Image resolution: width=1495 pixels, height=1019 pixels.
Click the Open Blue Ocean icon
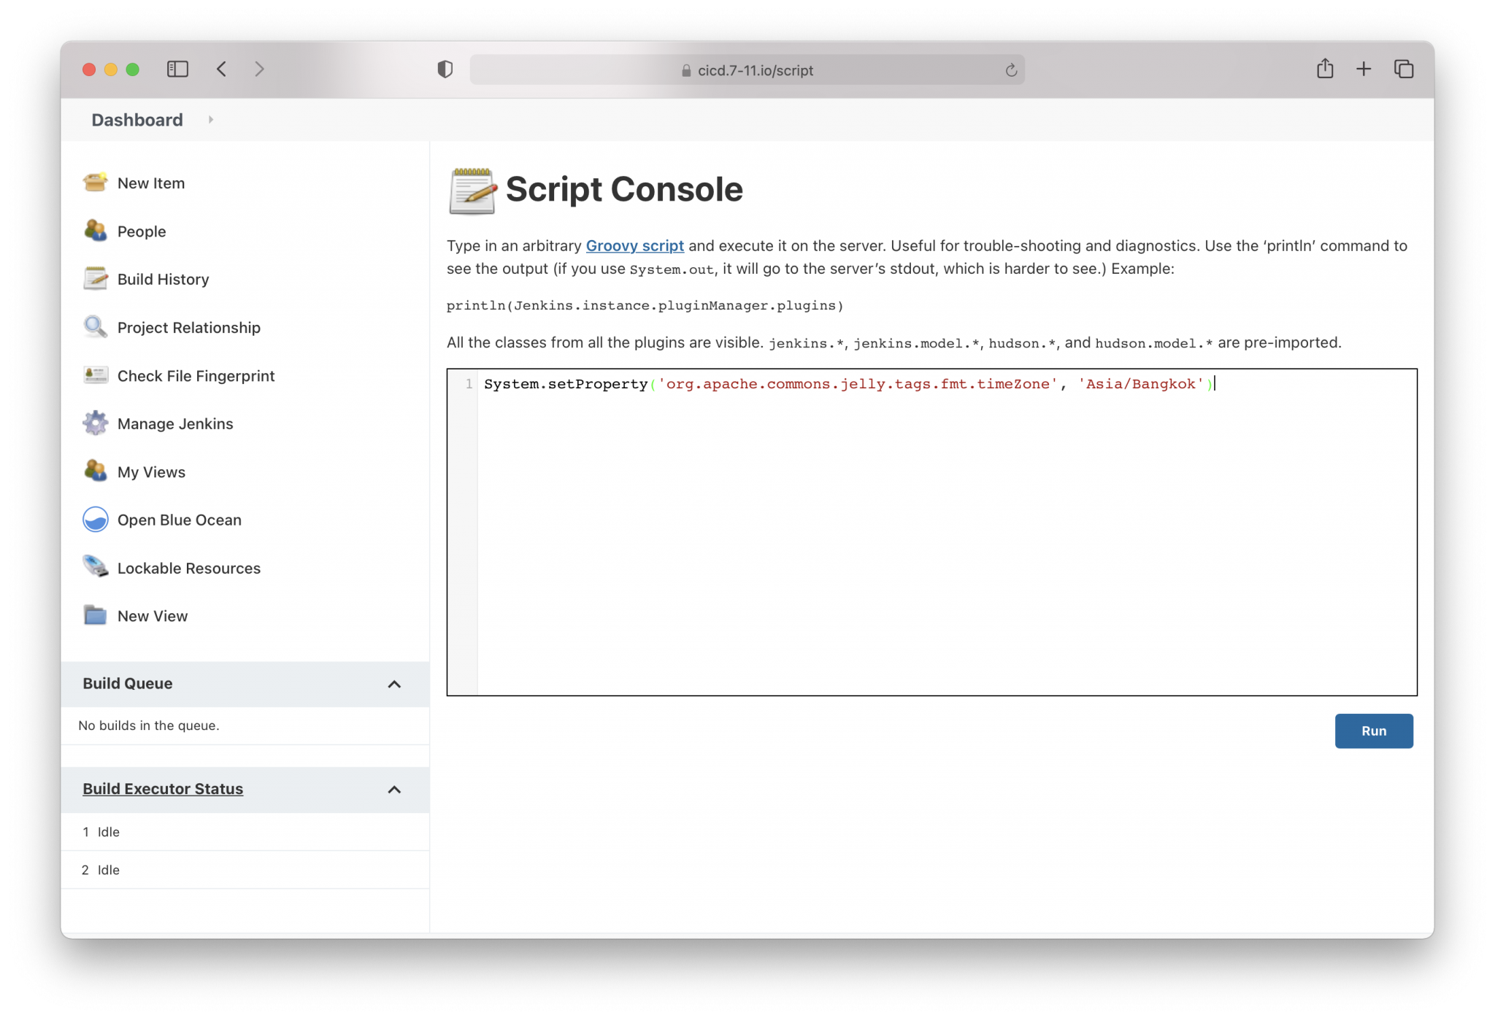pos(95,520)
